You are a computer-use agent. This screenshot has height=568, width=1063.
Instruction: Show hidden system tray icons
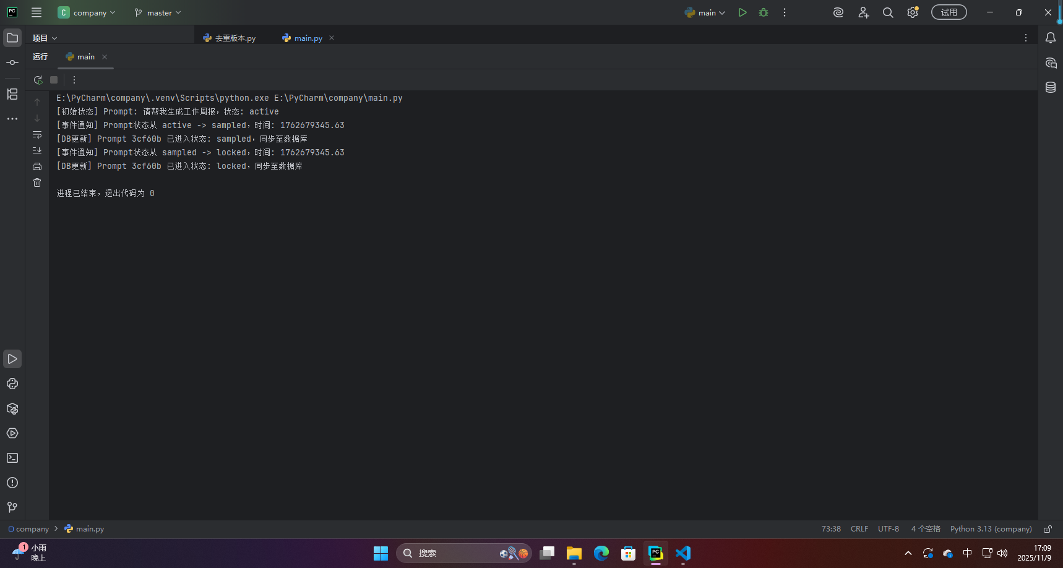908,553
